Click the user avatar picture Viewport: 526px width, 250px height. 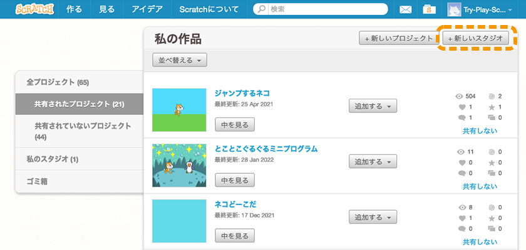[x=454, y=9]
